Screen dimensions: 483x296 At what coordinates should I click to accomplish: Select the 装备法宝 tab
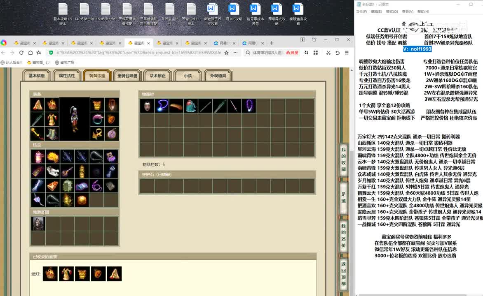(97, 76)
